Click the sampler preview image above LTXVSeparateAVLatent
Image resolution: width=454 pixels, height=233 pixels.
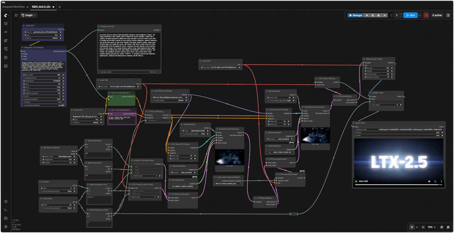pyautogui.click(x=229, y=157)
